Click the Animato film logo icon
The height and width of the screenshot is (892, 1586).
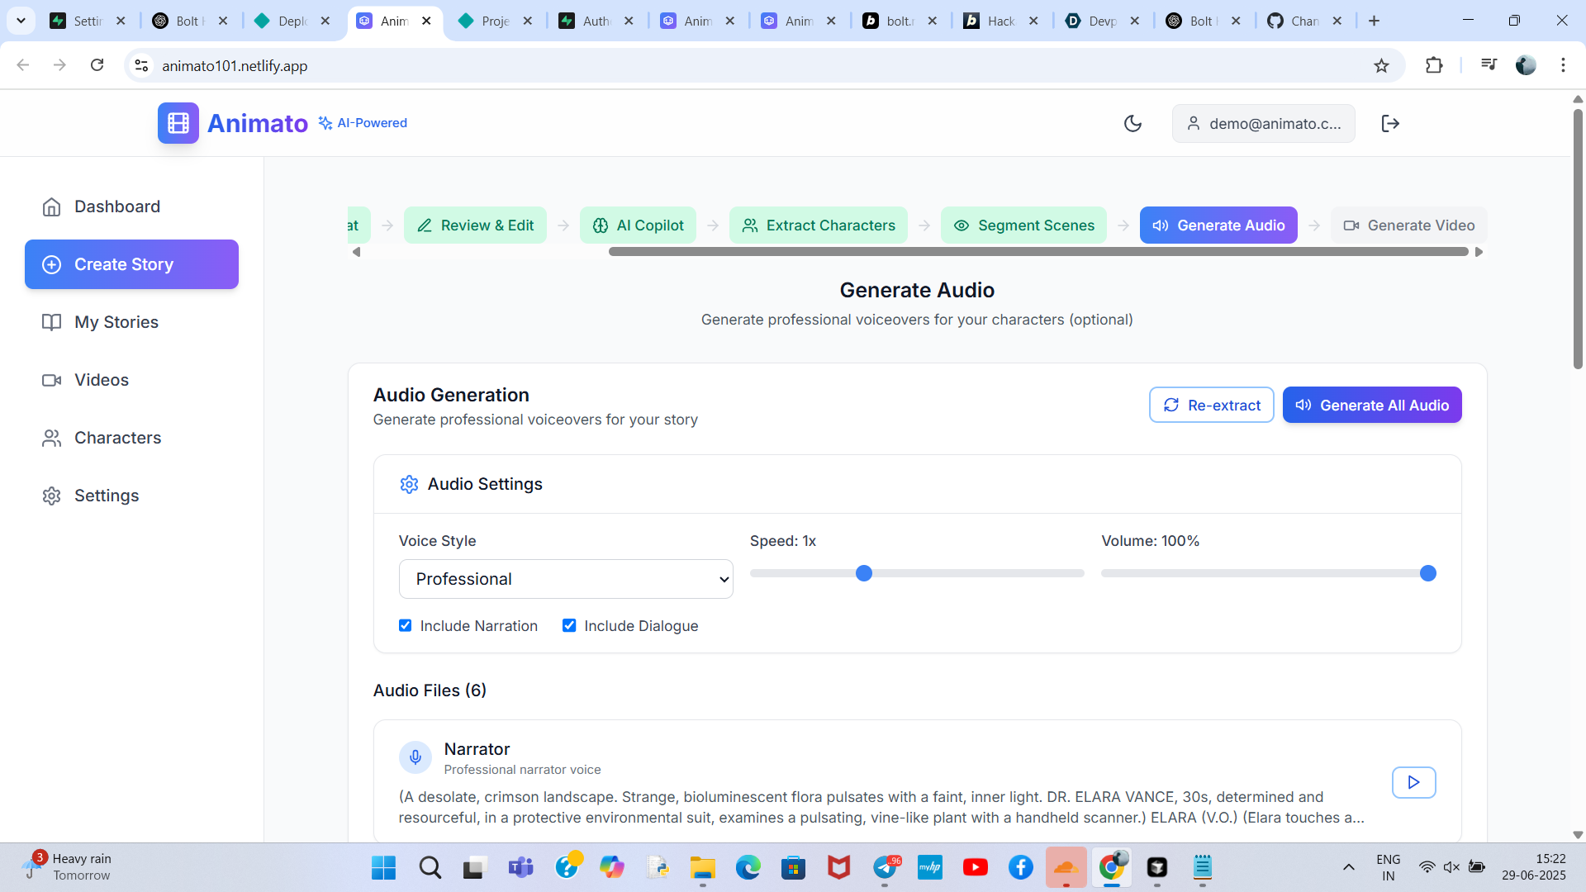[178, 123]
